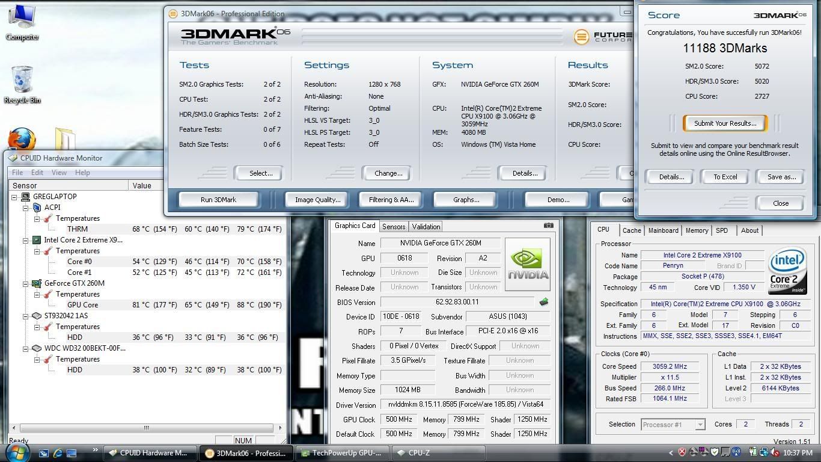Viewport: 821px width, 462px height.
Task: Click the BIOS save chip icon in GPU-Z
Action: click(544, 302)
